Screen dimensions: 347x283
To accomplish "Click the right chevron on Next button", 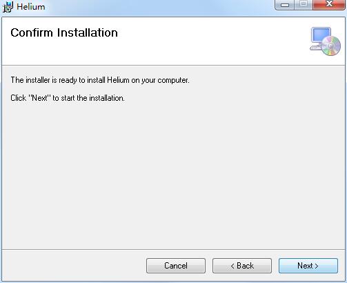I will point(317,266).
